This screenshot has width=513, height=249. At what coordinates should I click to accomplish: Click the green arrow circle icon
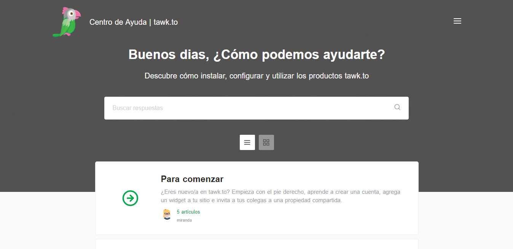click(130, 198)
